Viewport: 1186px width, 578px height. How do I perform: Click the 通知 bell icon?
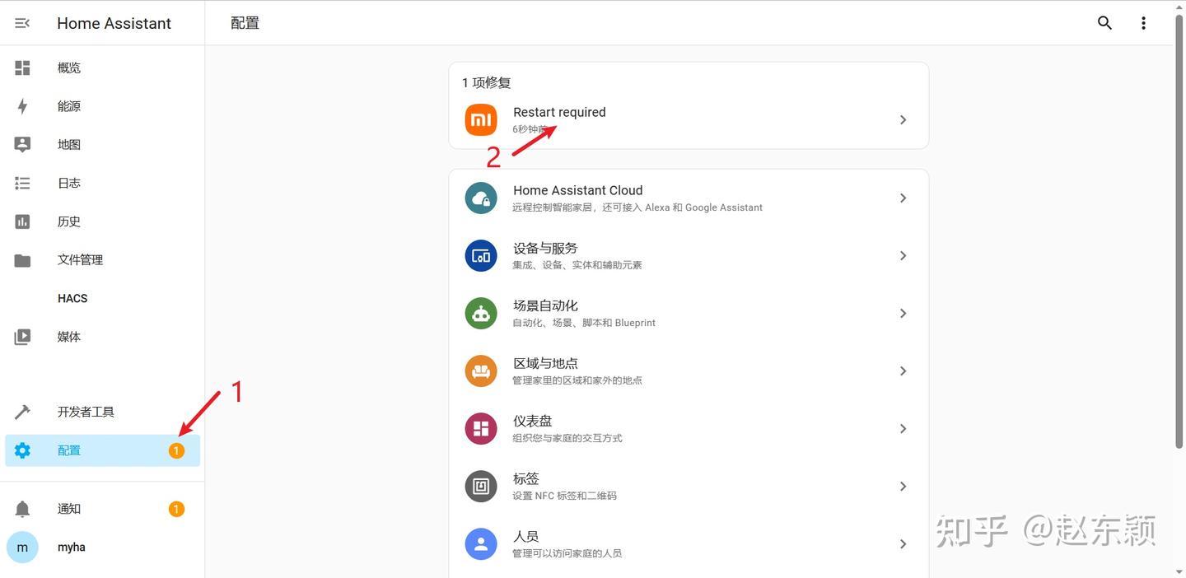pos(22,509)
